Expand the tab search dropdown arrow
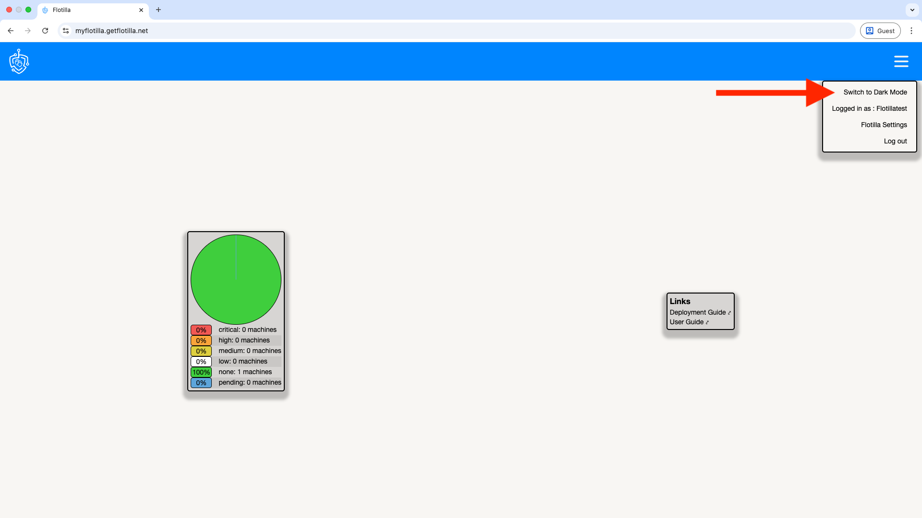Viewport: 922px width, 518px height. click(912, 10)
